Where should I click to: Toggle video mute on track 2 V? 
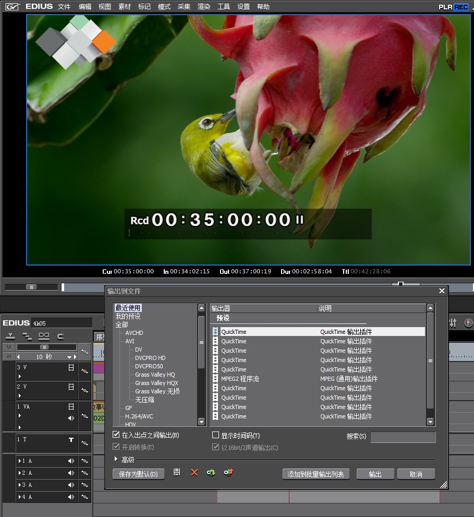71,387
